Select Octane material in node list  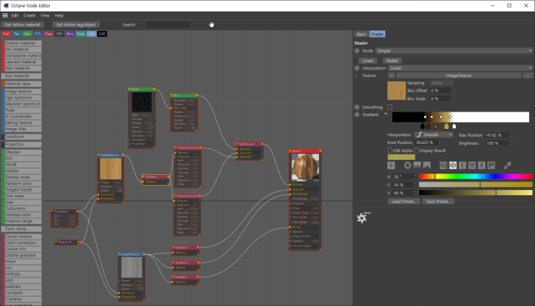pos(22,43)
